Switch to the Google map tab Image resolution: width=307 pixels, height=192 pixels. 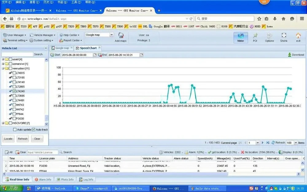(x=62, y=48)
